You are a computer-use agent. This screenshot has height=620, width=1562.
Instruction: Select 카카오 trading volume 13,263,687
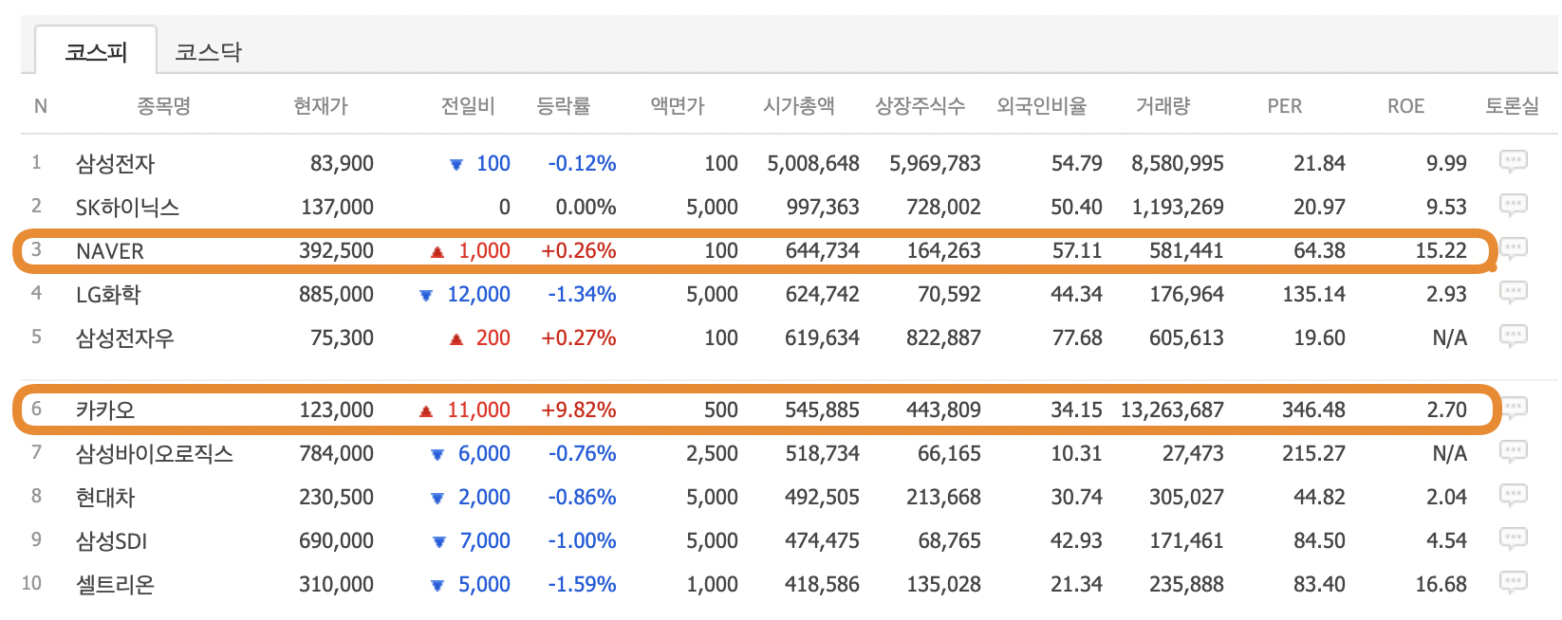click(x=1172, y=410)
